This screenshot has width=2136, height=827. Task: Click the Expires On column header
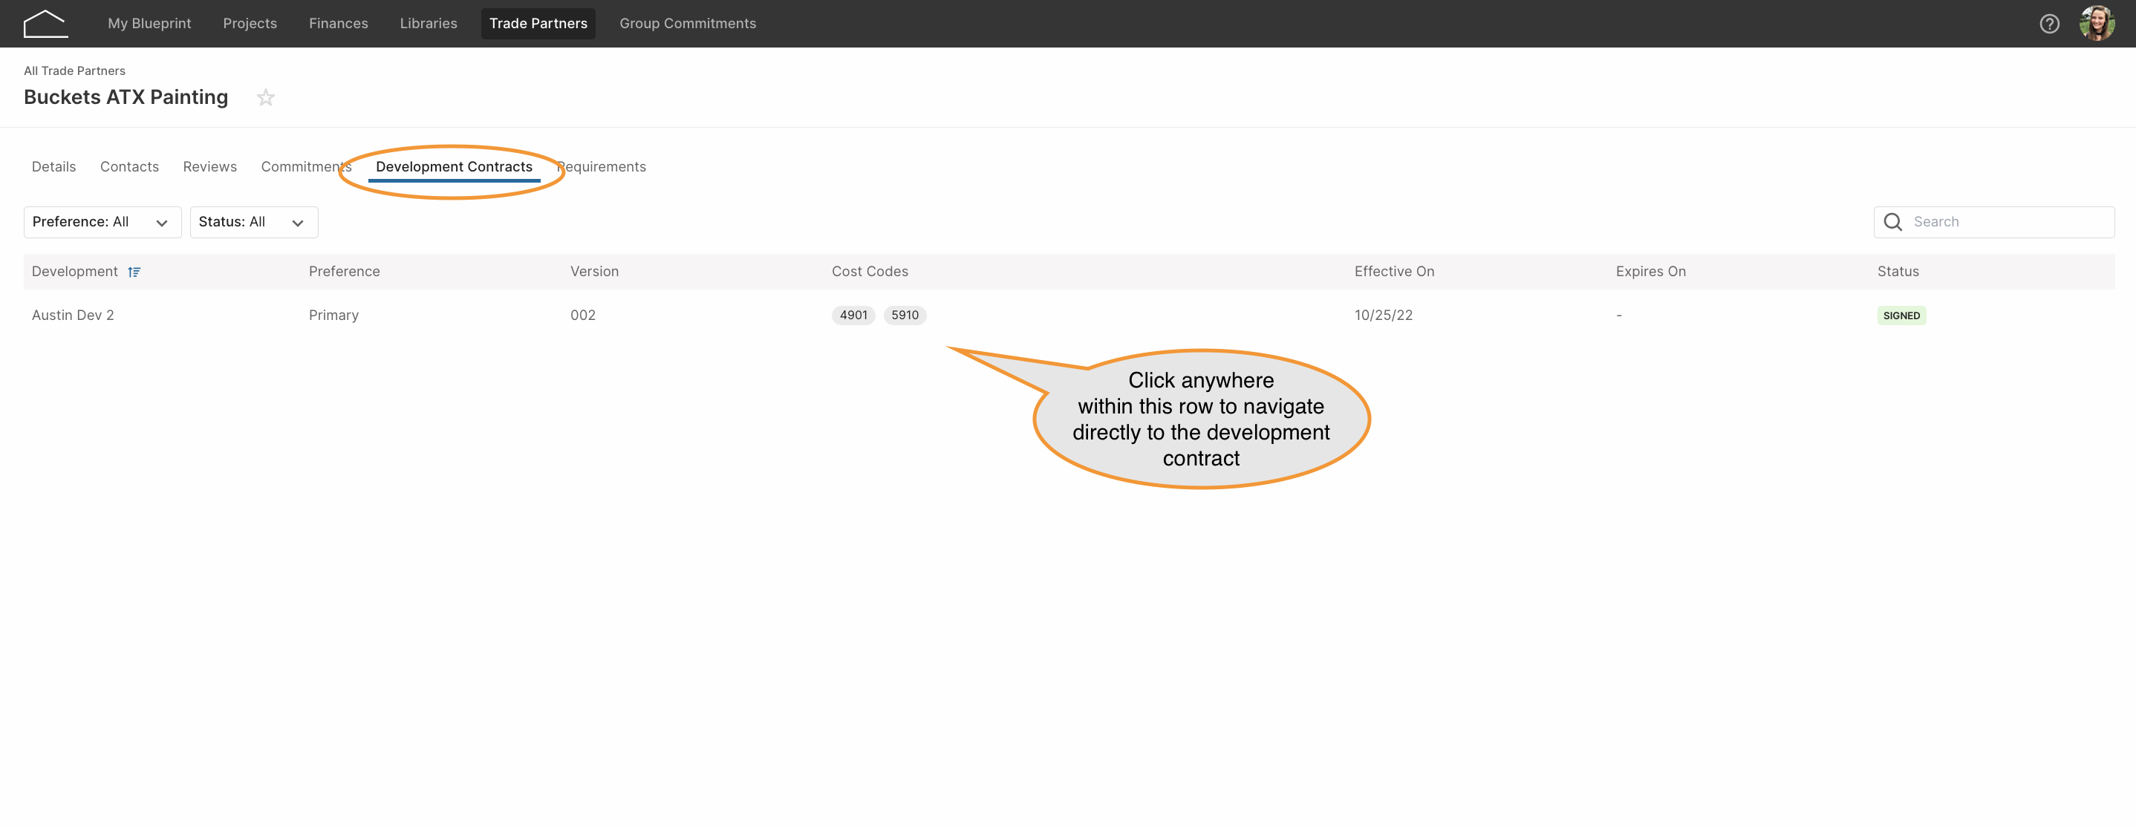pos(1650,272)
